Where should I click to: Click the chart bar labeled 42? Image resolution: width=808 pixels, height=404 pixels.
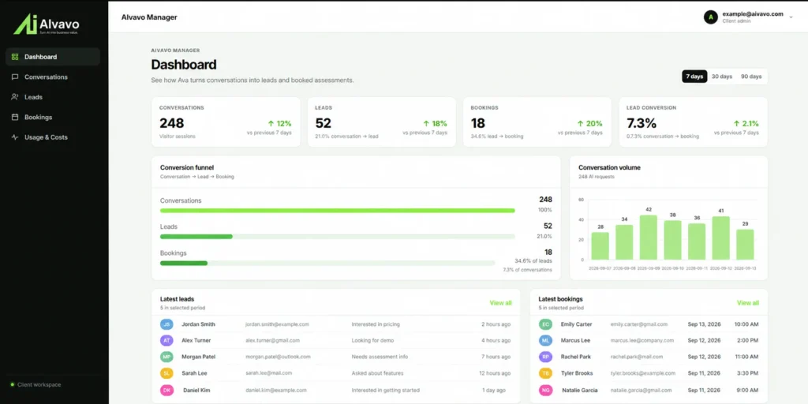click(x=649, y=237)
